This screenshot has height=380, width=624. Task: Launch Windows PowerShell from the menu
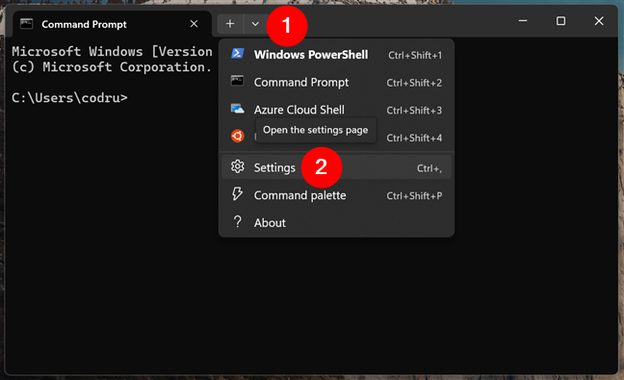[336, 55]
